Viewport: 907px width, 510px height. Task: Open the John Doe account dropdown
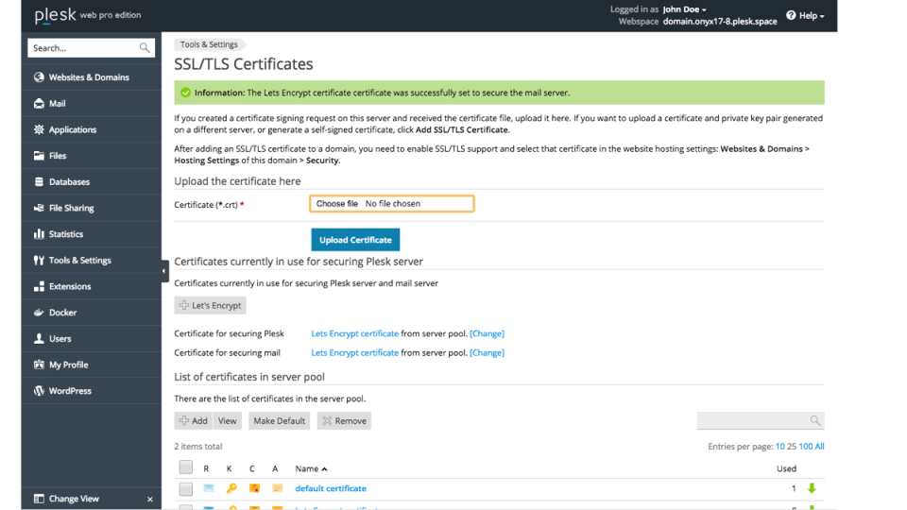(684, 9)
